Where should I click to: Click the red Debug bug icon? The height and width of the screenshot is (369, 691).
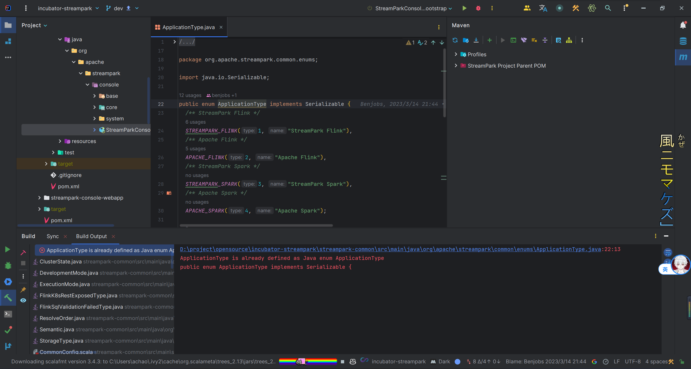pyautogui.click(x=478, y=8)
